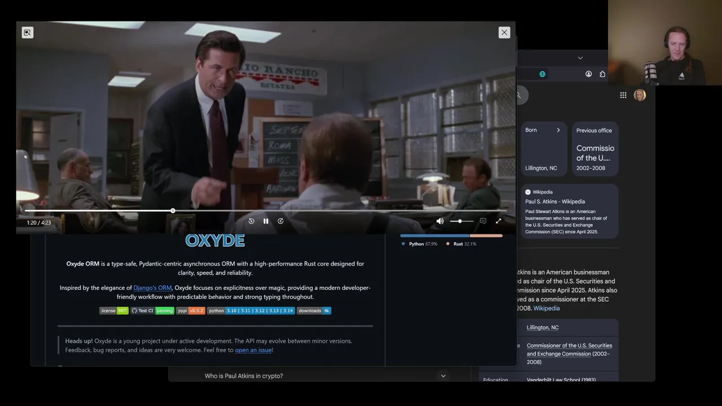Click the Wikipedia favicon in the card
The image size is (722, 406).
[528, 192]
